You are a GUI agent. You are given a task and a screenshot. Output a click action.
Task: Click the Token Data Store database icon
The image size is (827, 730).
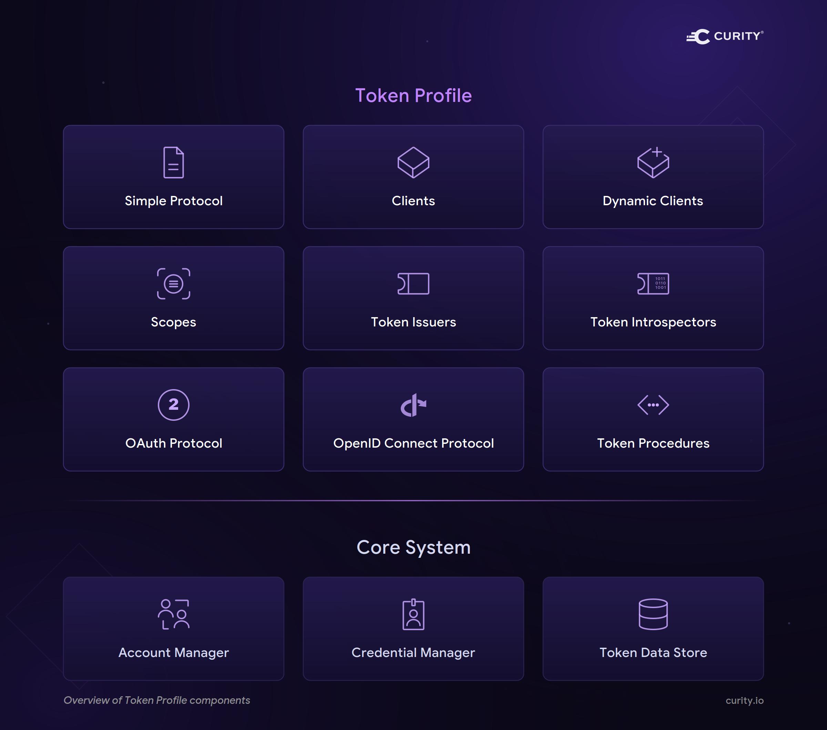[653, 614]
